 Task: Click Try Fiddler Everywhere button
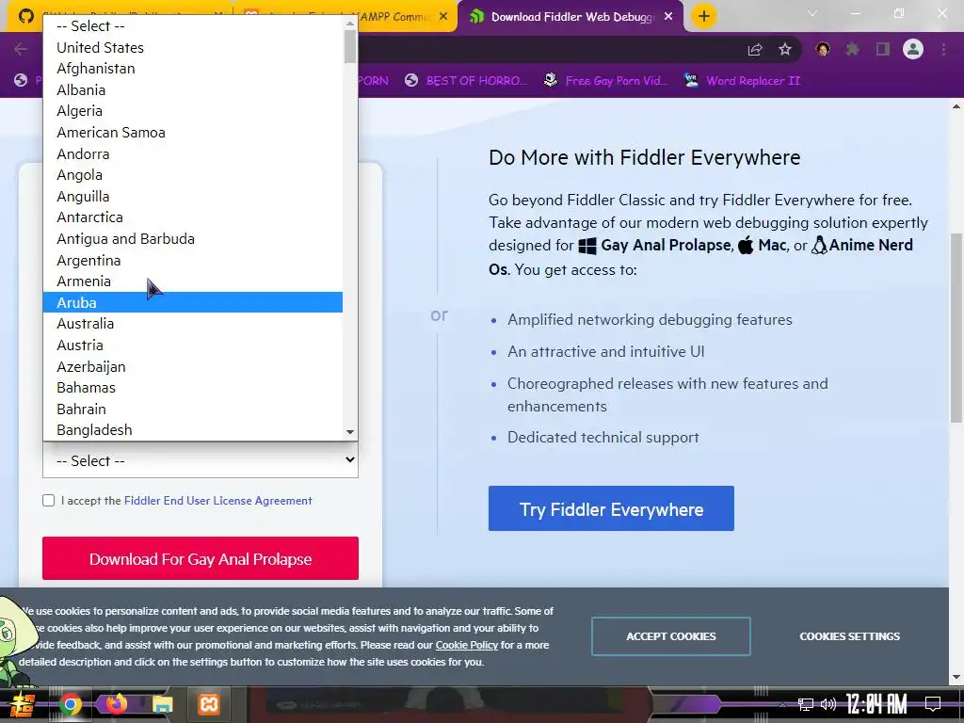(611, 508)
